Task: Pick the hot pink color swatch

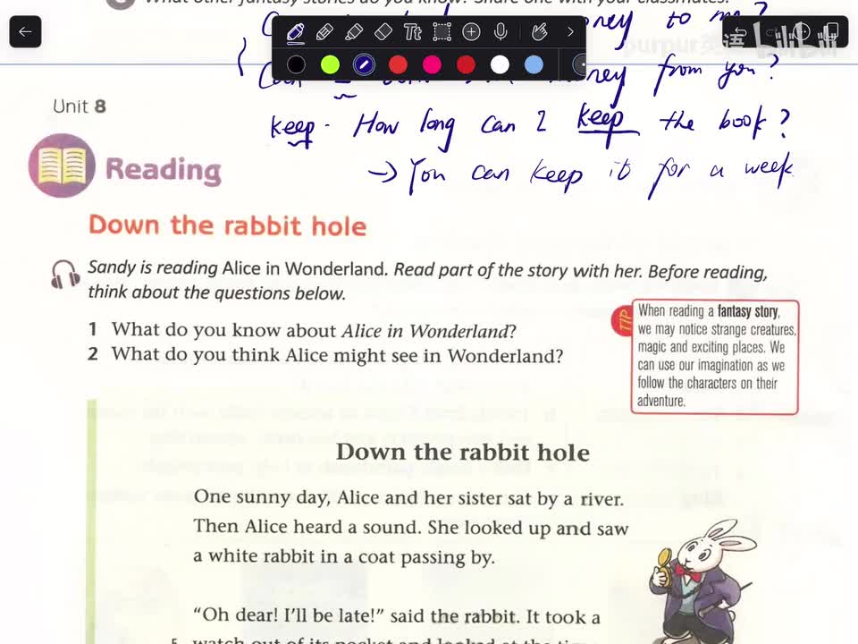Action: (432, 64)
